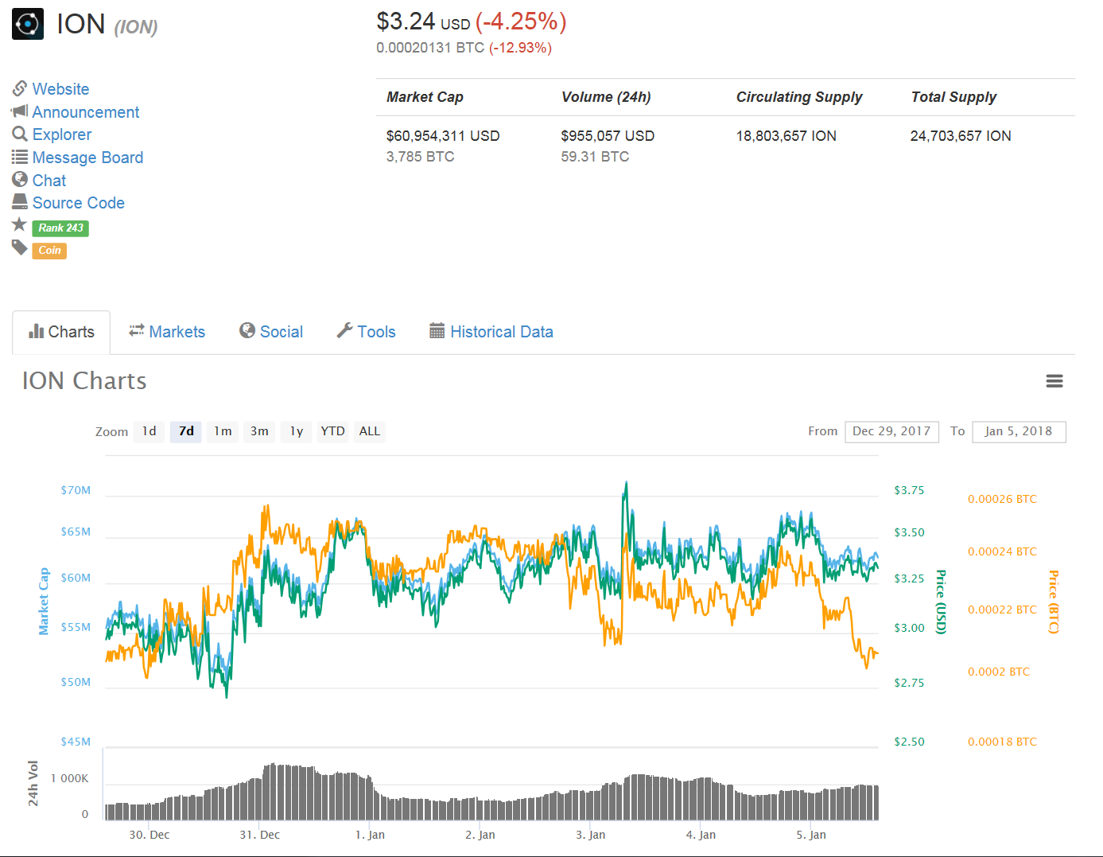Open the Message Board link

(88, 158)
